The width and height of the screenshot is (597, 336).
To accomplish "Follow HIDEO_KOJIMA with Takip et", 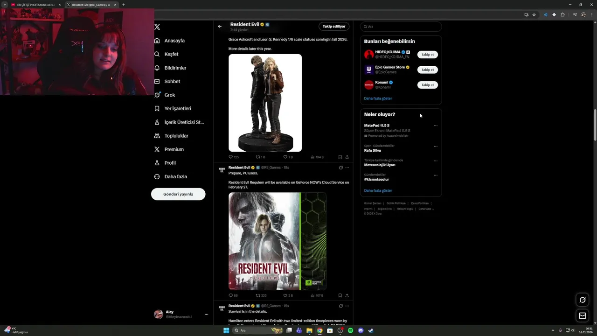I will coord(427,55).
